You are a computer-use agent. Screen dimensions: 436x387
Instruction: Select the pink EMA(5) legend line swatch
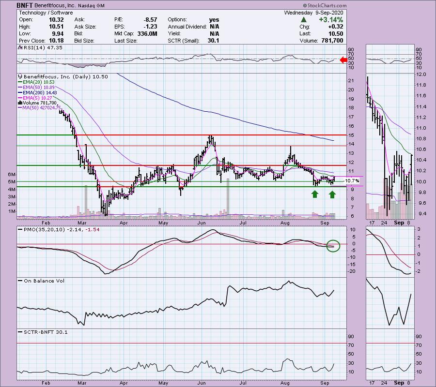click(x=20, y=98)
